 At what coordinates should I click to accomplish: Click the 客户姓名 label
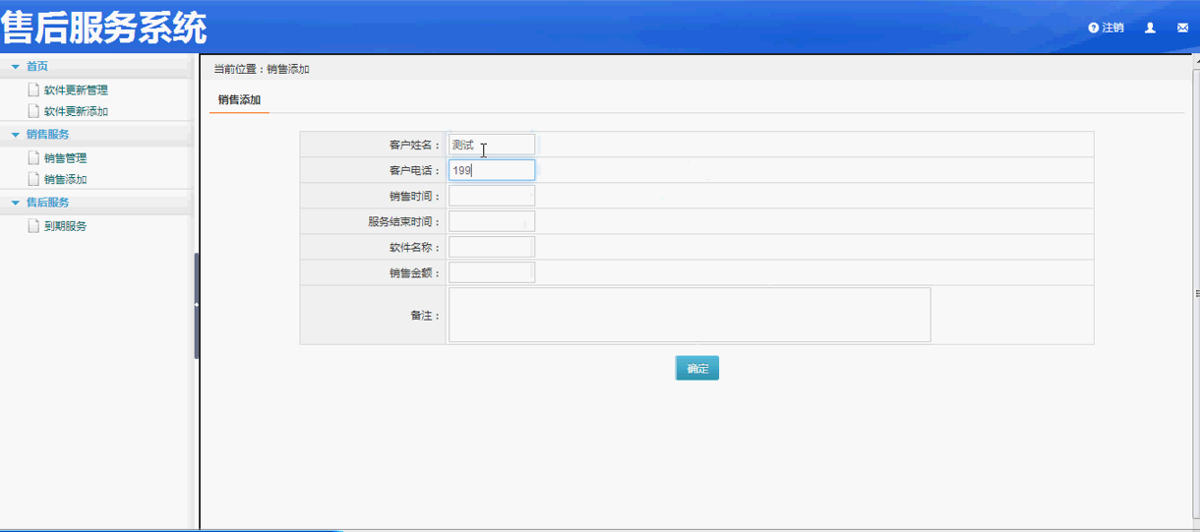pyautogui.click(x=415, y=146)
